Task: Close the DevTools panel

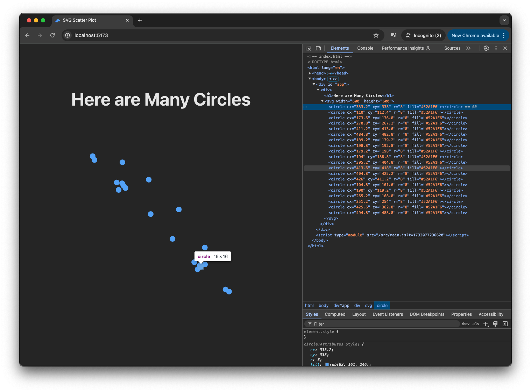Action: point(505,48)
